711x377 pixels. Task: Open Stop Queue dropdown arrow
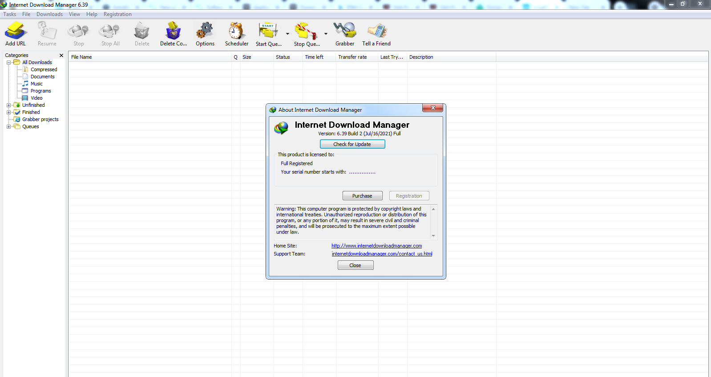coord(326,34)
